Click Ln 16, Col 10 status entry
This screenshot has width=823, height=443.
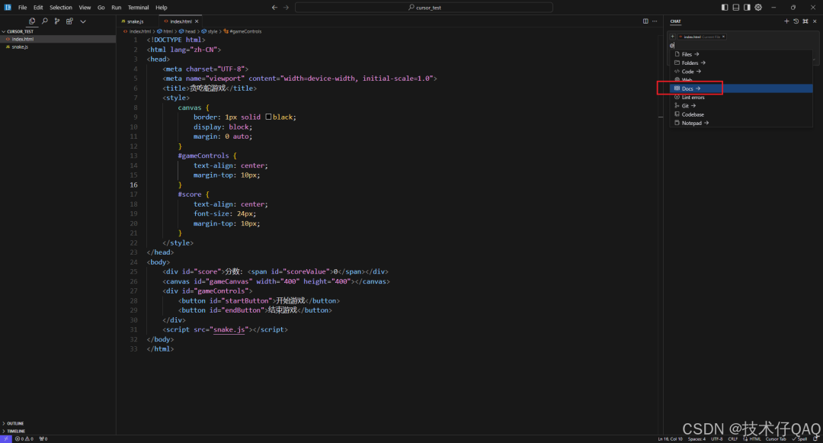(671, 438)
